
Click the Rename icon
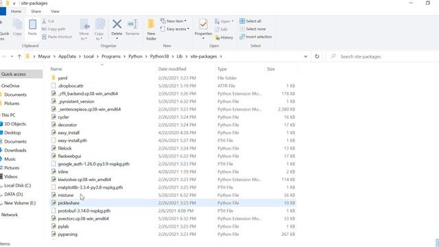(132, 24)
